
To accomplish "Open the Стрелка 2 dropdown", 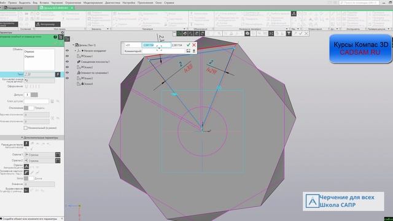I will pyautogui.click(x=39, y=161).
